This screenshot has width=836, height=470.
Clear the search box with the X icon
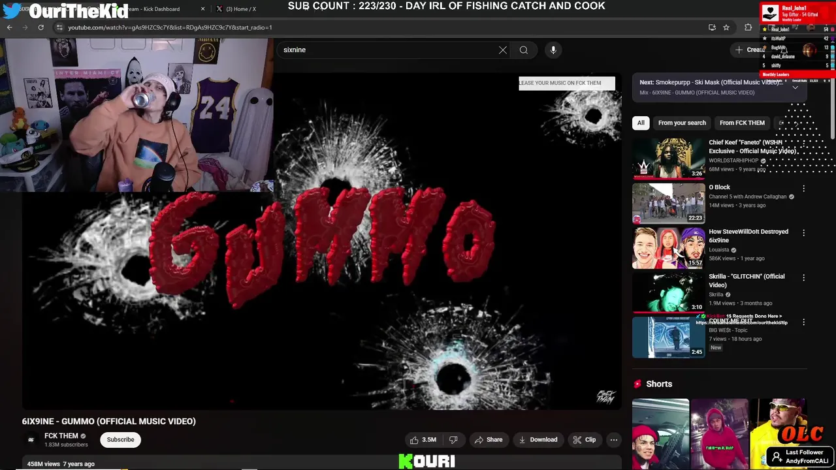click(503, 50)
